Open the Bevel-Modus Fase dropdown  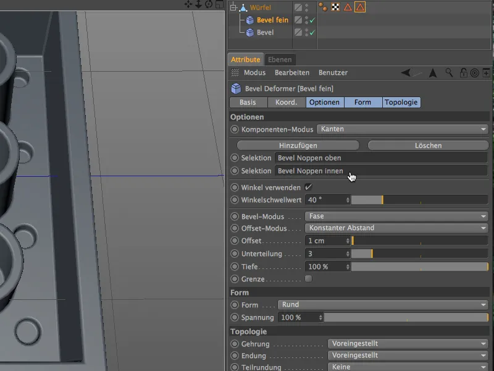[396, 216]
